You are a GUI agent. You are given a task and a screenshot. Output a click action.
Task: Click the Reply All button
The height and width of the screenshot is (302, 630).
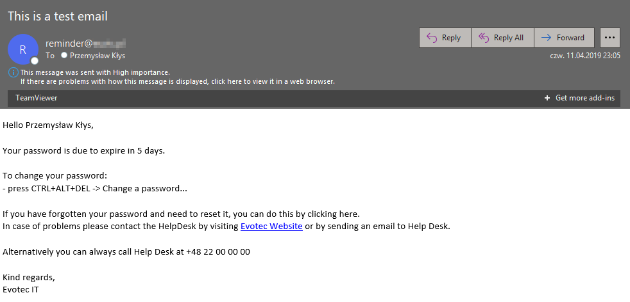click(x=502, y=38)
